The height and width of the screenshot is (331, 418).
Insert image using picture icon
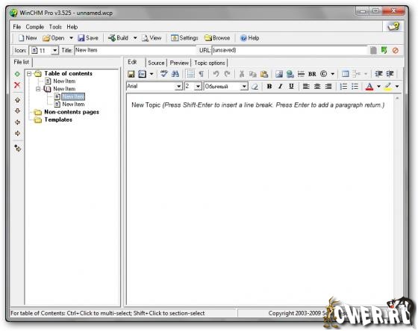[279, 74]
